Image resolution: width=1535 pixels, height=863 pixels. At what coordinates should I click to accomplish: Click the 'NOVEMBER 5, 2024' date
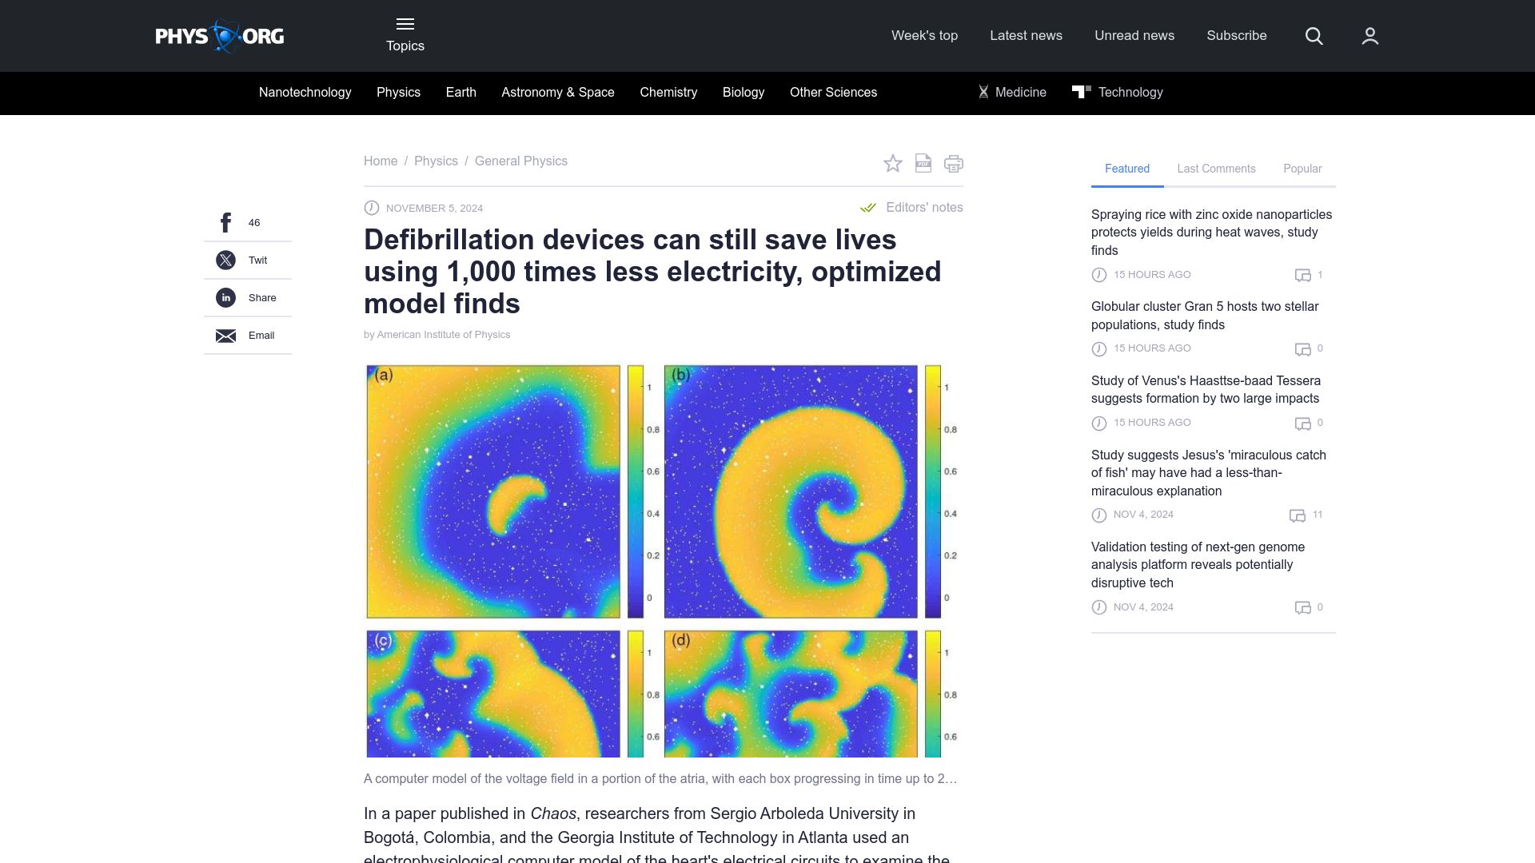(x=434, y=209)
